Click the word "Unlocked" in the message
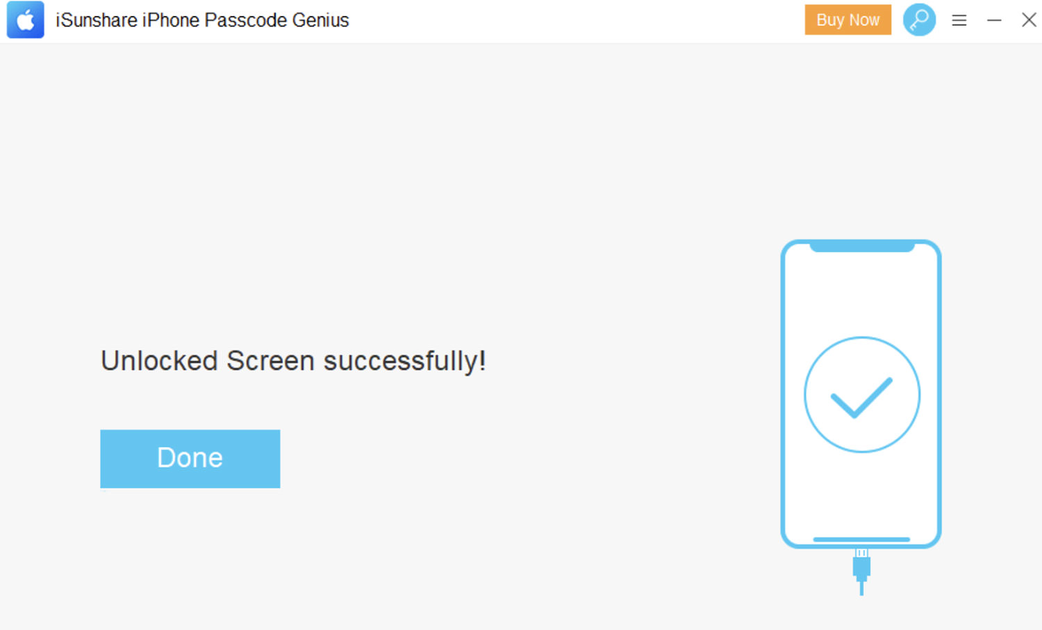 click(x=159, y=361)
